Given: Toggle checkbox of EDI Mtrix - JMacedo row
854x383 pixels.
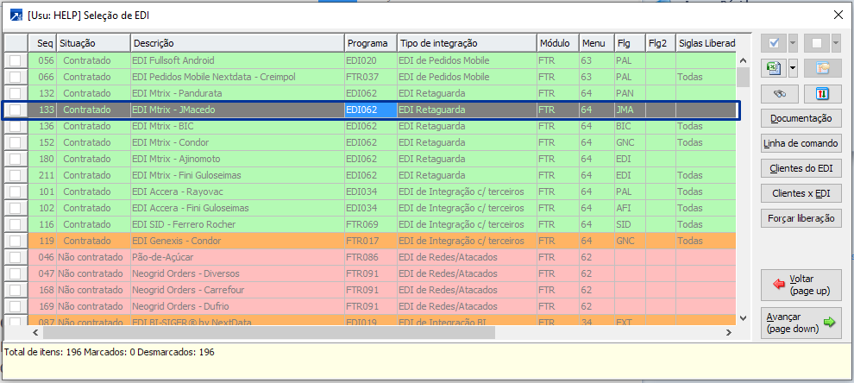Looking at the screenshot, I should coord(16,110).
